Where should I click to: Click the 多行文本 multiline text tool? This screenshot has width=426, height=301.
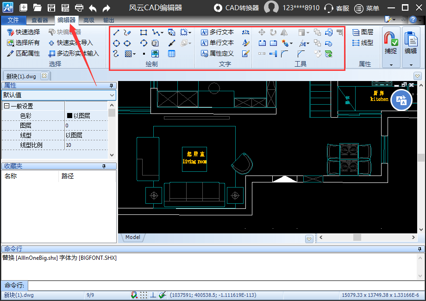coord(217,32)
